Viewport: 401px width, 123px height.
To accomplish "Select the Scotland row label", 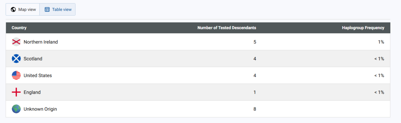I will [33, 59].
